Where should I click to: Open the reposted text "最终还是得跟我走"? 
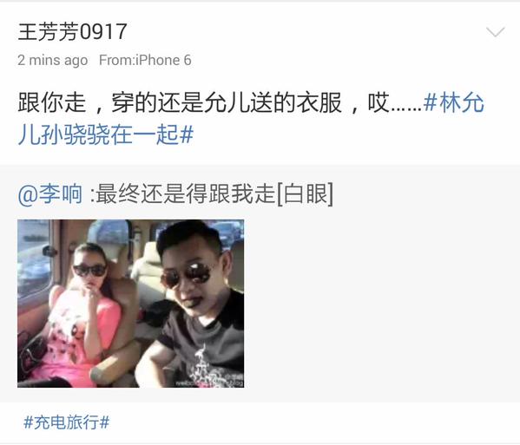[185, 193]
